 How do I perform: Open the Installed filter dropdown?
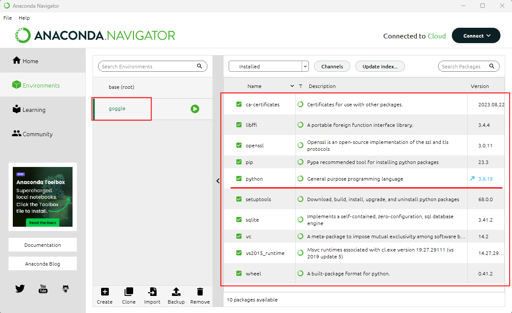[x=268, y=66]
